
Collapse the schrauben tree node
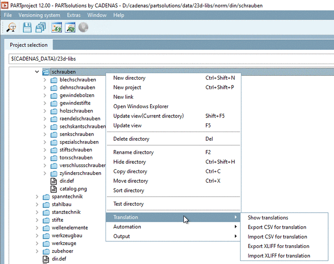37,72
